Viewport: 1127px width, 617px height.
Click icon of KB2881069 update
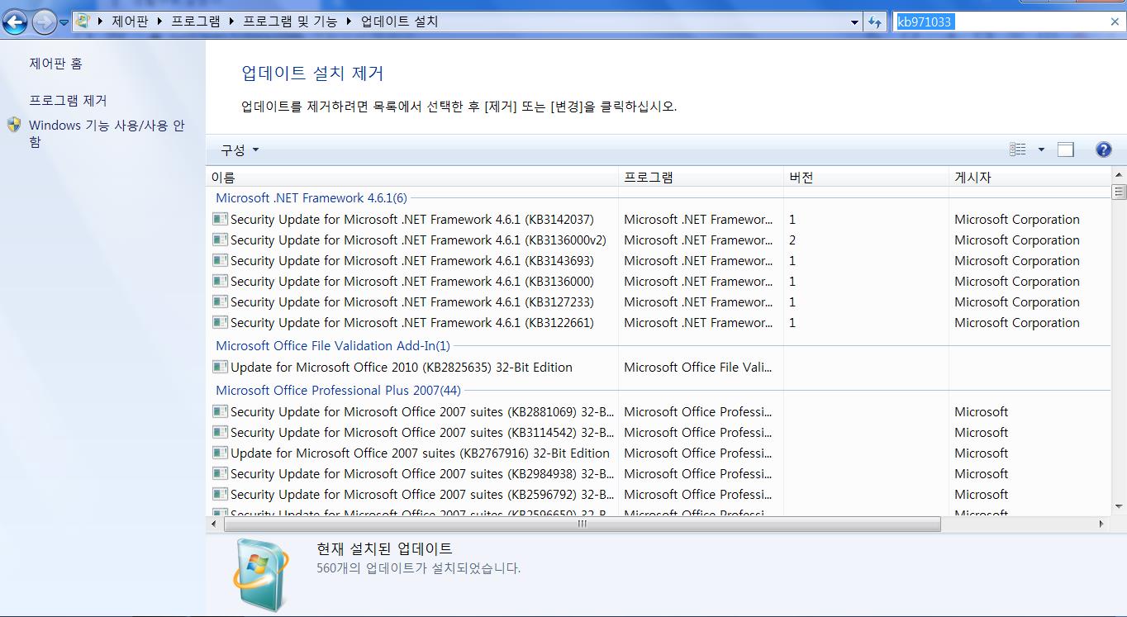(x=220, y=411)
